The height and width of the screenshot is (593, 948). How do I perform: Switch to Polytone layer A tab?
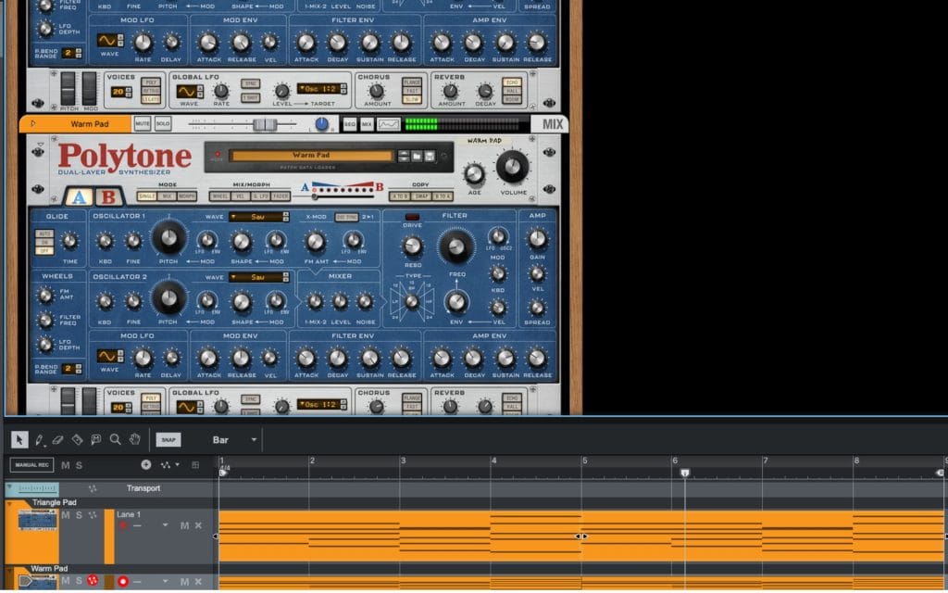79,196
